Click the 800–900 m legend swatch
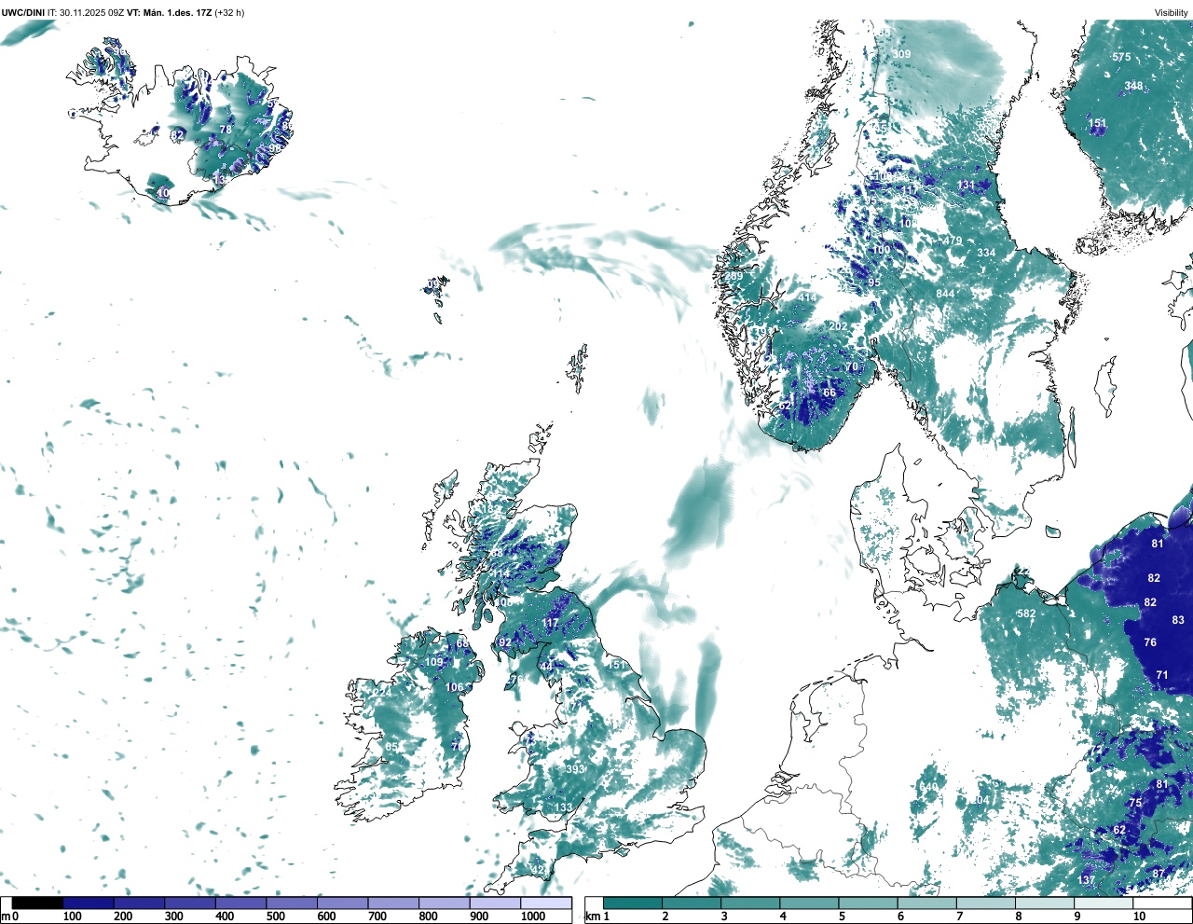The image size is (1193, 924). 444,903
